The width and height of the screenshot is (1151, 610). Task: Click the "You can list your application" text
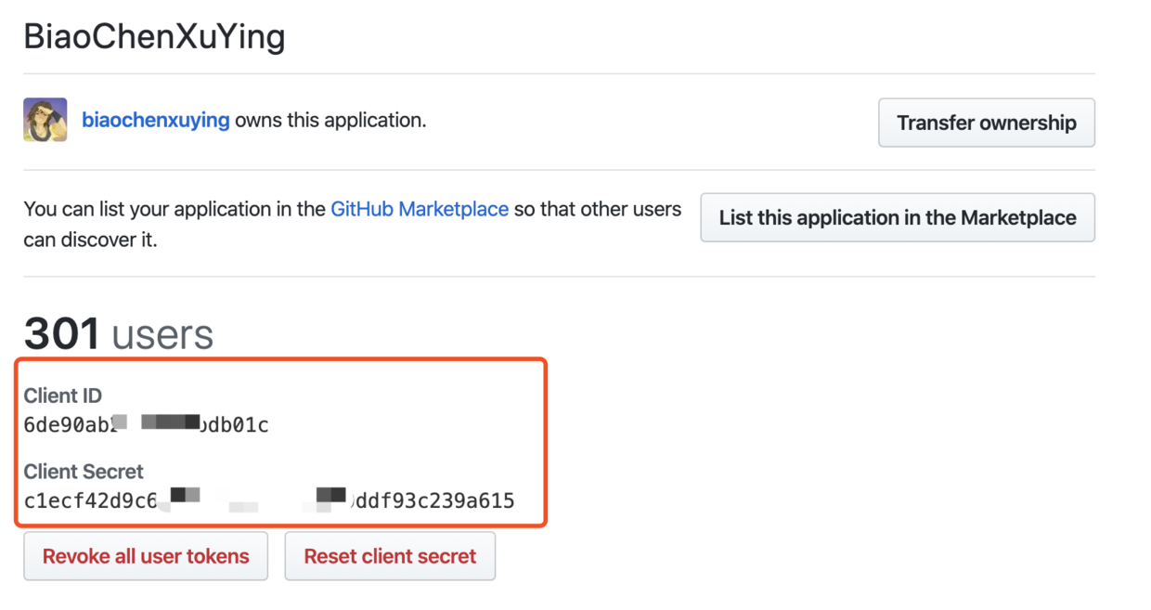tap(175, 209)
